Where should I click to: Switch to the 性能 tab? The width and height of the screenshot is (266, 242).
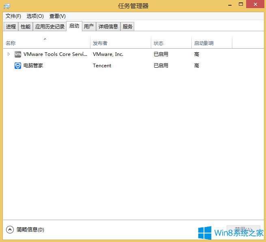point(26,26)
